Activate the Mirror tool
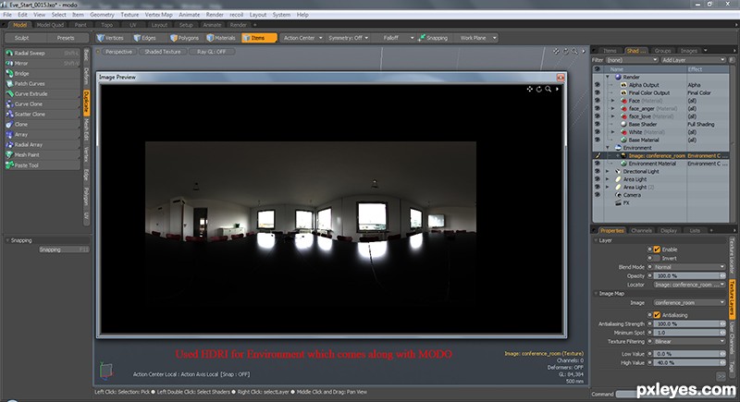The image size is (740, 402). click(x=42, y=63)
